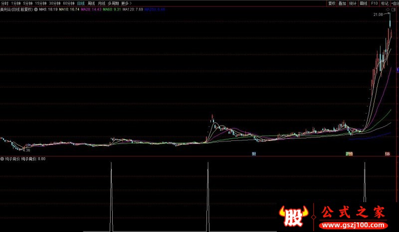Click the diamond icon at chart top-right
399x232 pixels.
coord(388,9)
